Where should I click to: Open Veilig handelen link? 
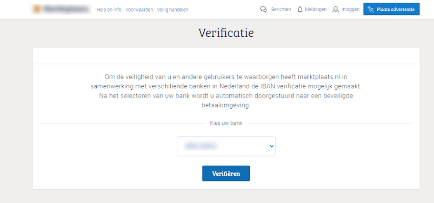(x=173, y=10)
